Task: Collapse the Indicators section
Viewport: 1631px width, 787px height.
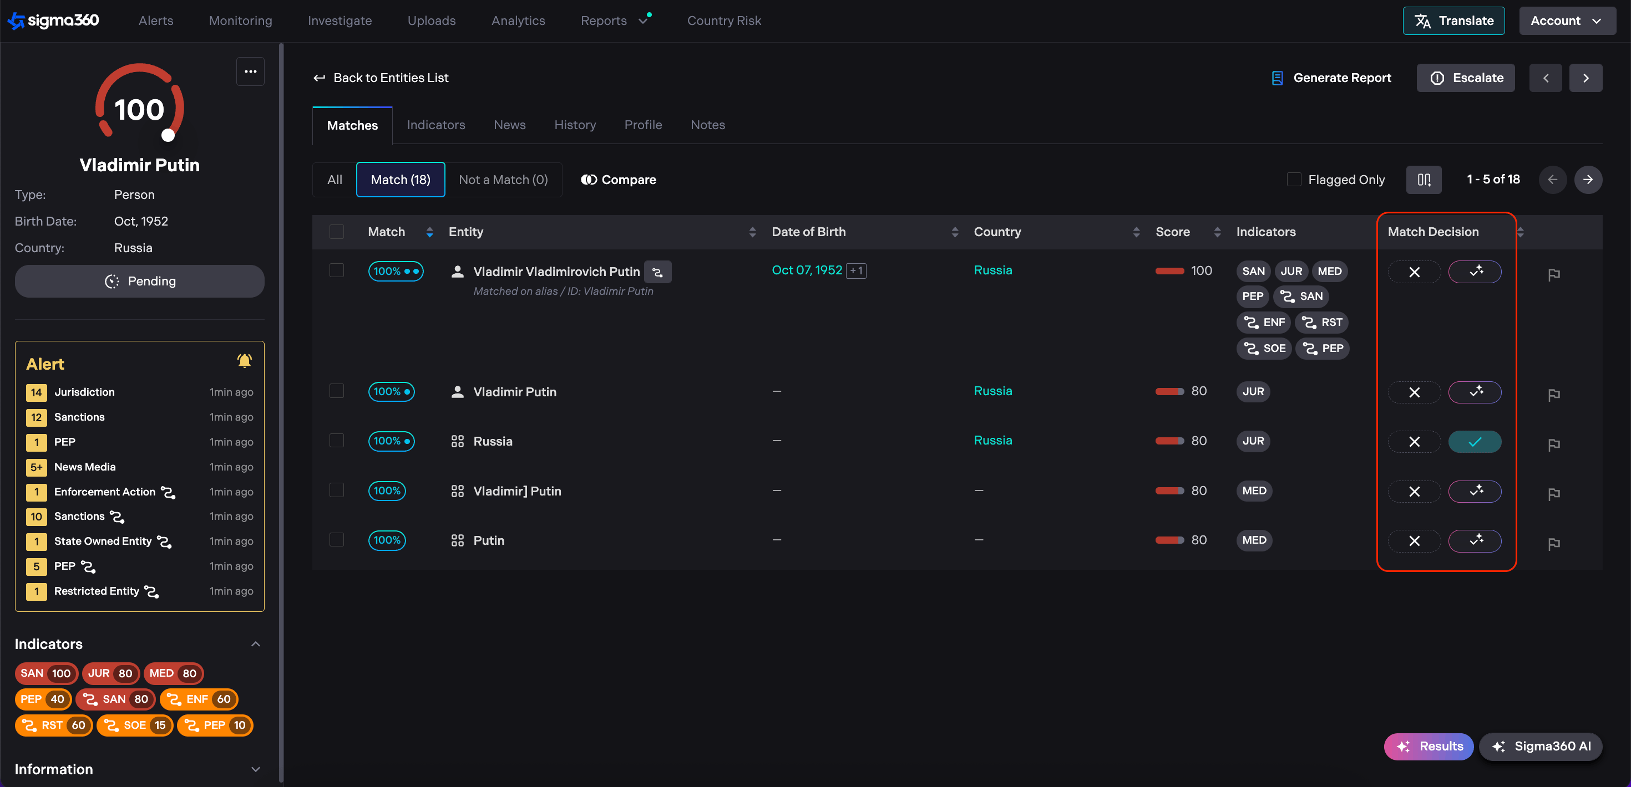Action: pyautogui.click(x=255, y=644)
